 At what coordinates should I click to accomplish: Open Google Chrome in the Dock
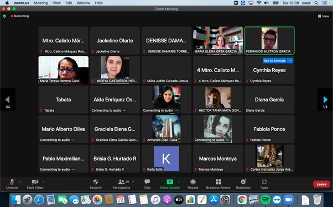pyautogui.click(x=242, y=200)
